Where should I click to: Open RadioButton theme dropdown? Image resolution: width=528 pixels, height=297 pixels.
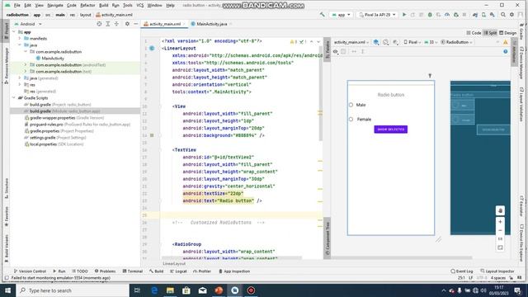click(456, 42)
